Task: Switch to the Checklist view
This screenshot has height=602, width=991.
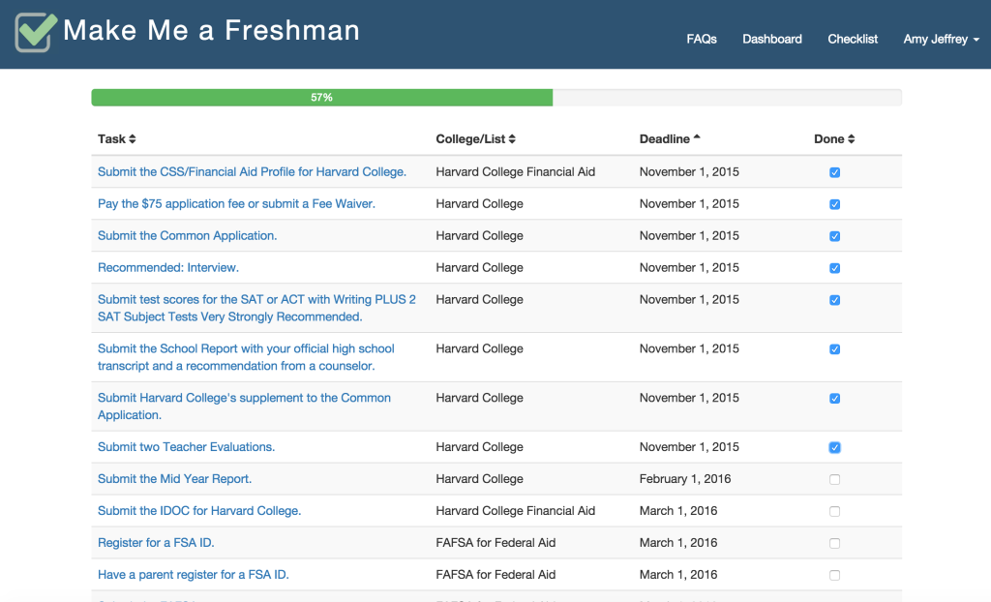Action: coord(852,39)
